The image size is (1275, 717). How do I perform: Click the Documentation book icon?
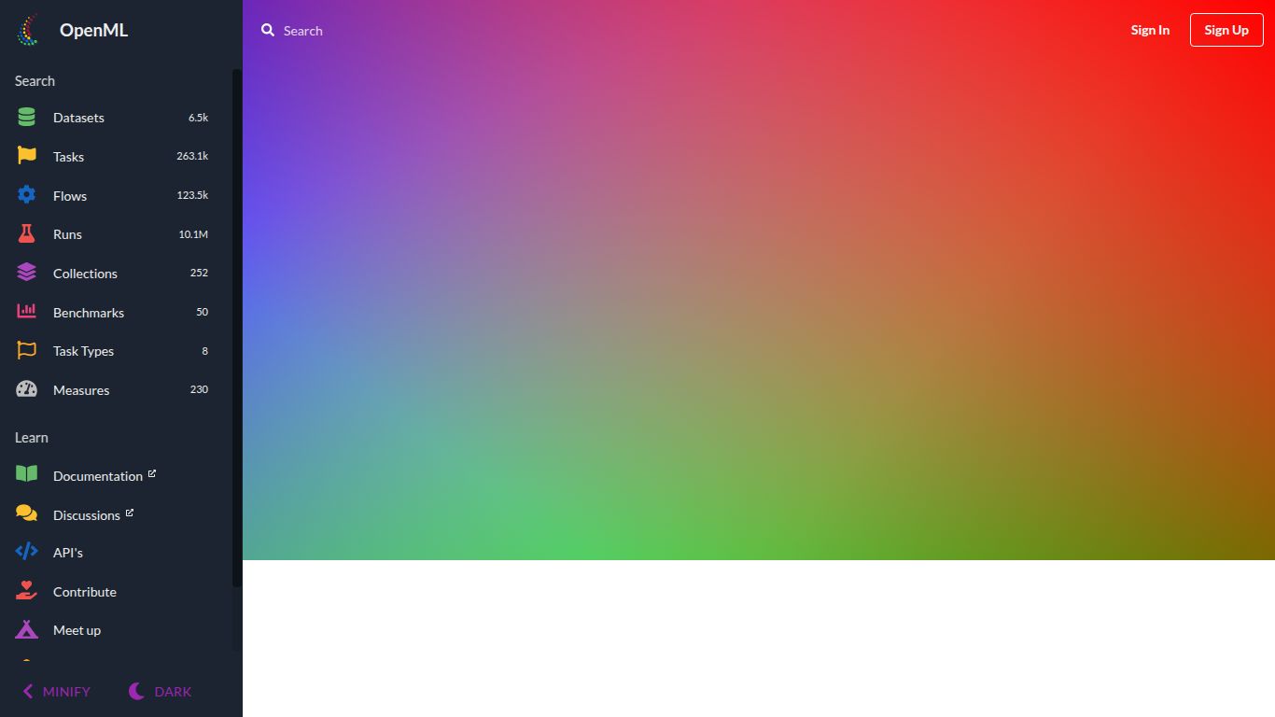(x=25, y=474)
